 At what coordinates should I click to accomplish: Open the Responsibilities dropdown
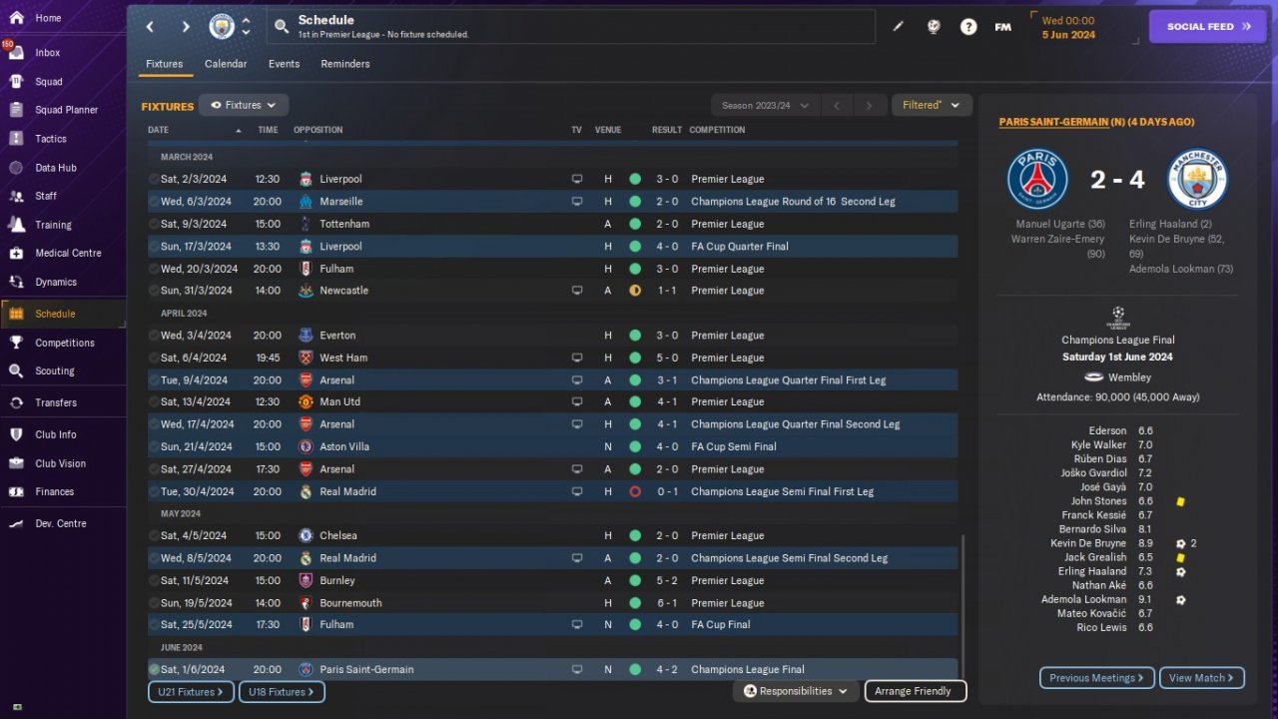point(796,691)
